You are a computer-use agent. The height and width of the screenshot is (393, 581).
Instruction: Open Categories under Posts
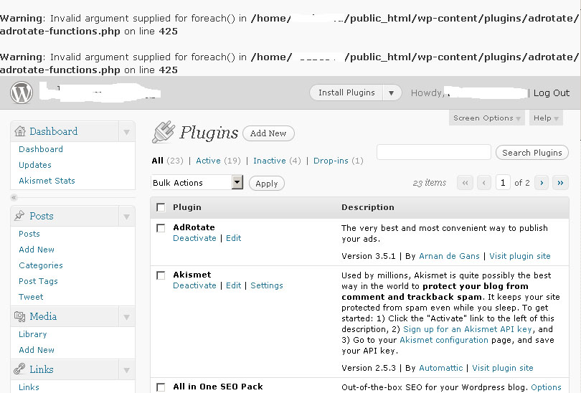[41, 265]
